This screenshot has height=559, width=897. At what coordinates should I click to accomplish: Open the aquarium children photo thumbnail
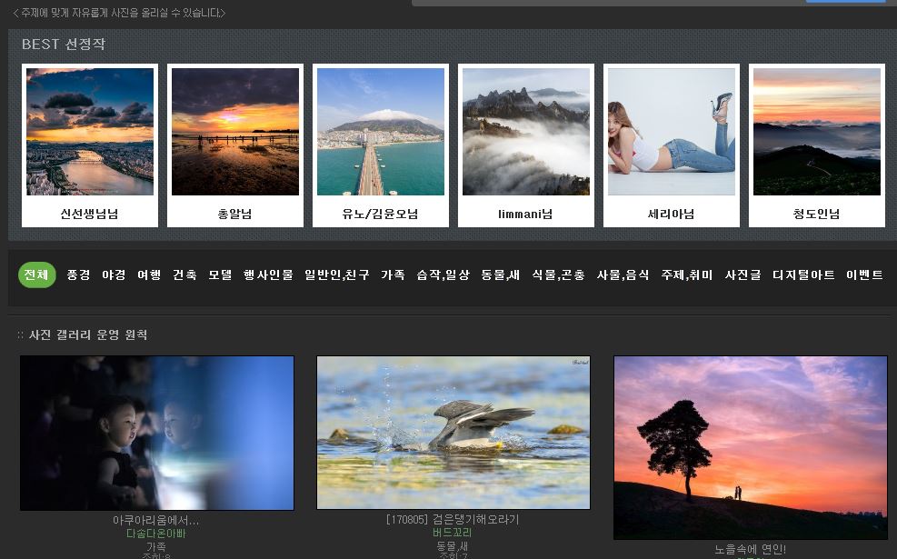156,433
